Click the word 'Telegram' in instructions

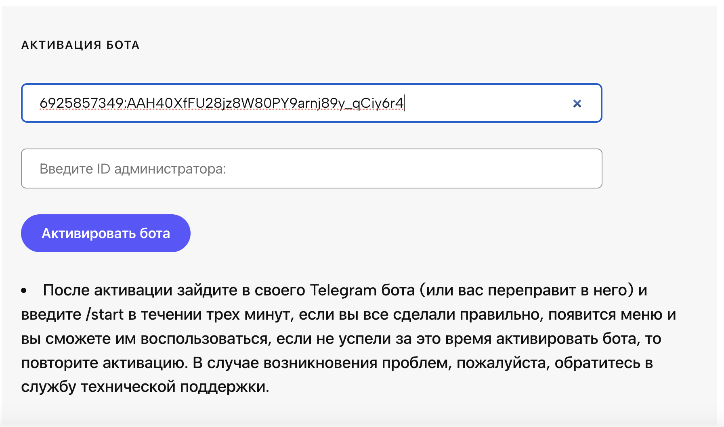tap(343, 291)
